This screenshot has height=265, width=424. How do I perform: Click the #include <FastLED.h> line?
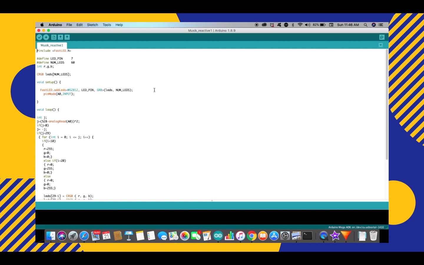(x=54, y=51)
